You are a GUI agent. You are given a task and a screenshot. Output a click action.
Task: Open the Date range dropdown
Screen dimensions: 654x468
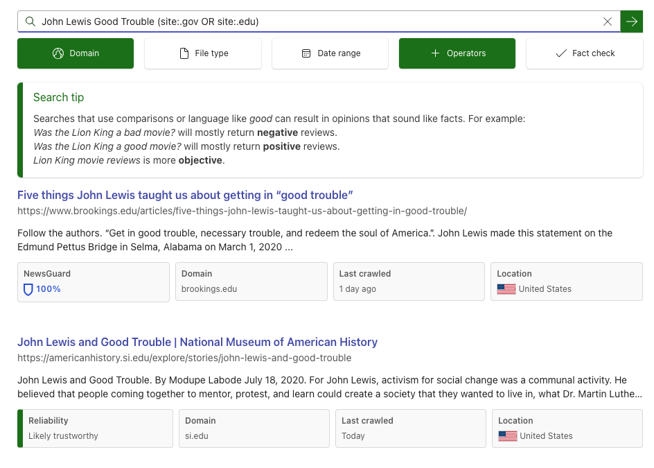(330, 53)
